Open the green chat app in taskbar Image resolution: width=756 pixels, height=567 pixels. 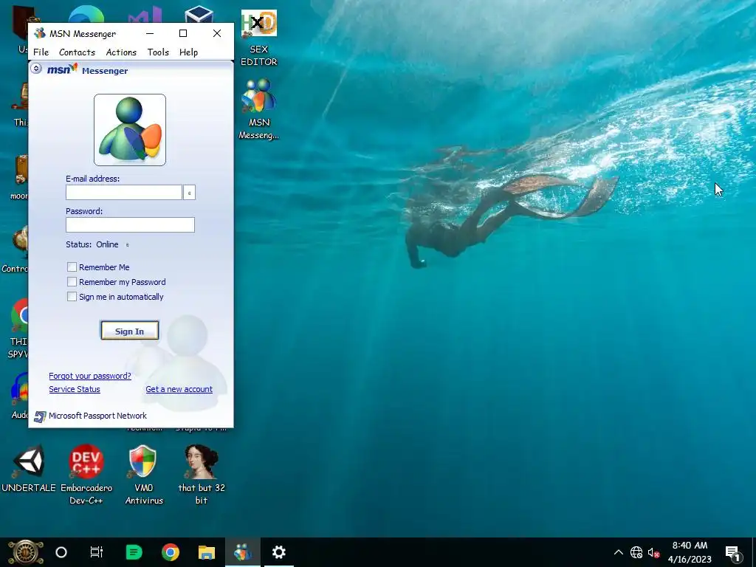[x=134, y=552]
